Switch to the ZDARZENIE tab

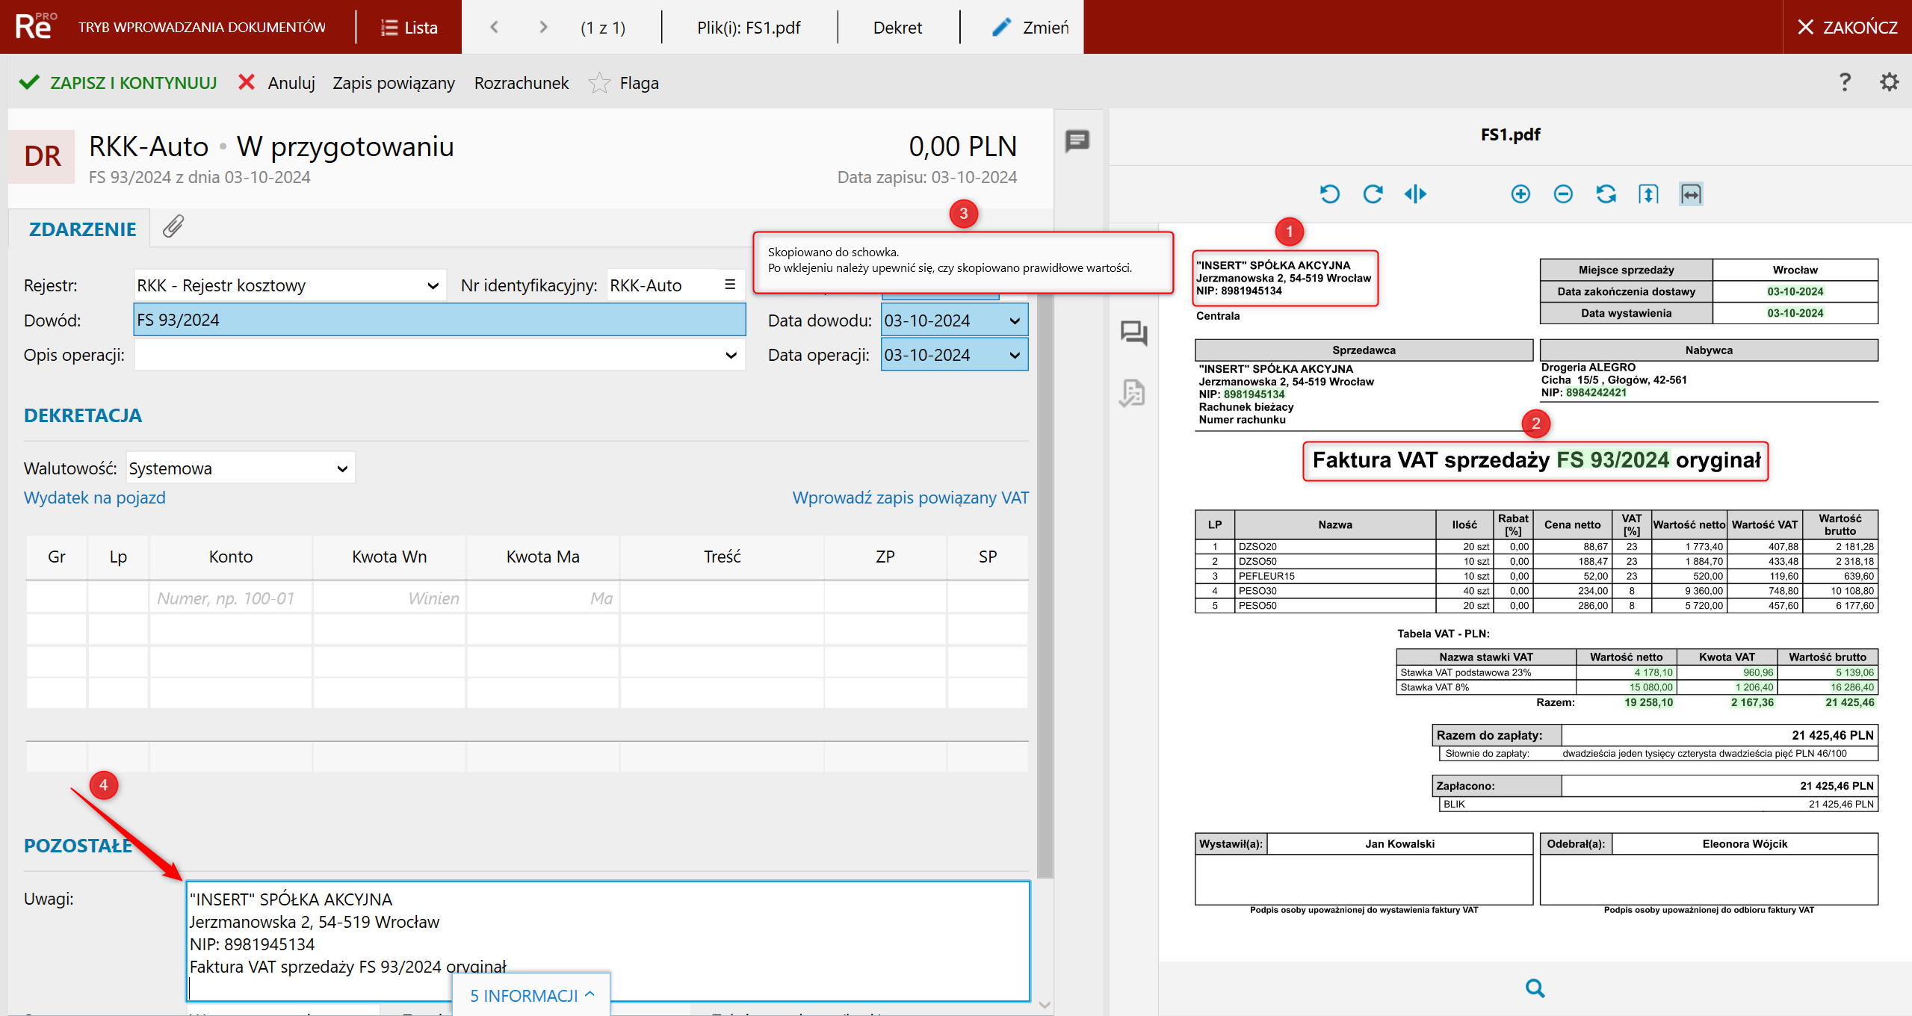(82, 229)
